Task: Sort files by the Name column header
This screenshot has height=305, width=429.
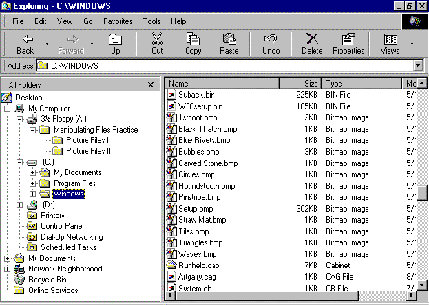Action: pyautogui.click(x=222, y=84)
